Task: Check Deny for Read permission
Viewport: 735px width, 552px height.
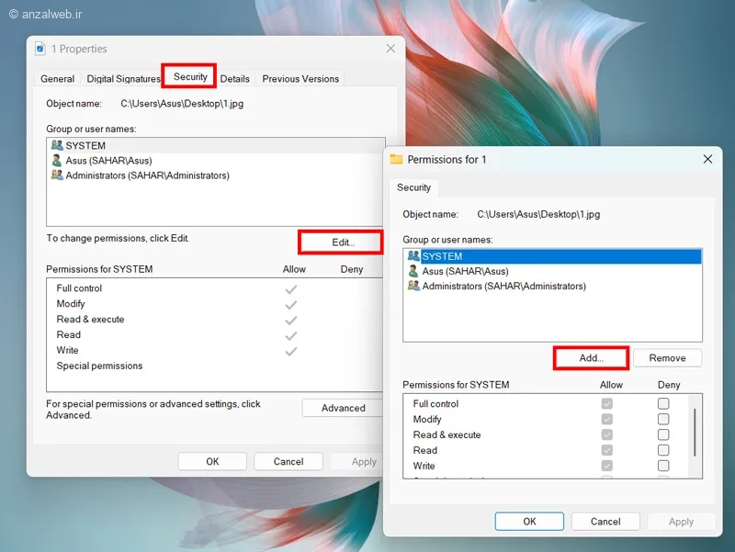Action: [663, 450]
